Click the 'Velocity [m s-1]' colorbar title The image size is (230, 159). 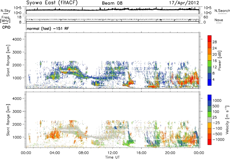point(227,120)
